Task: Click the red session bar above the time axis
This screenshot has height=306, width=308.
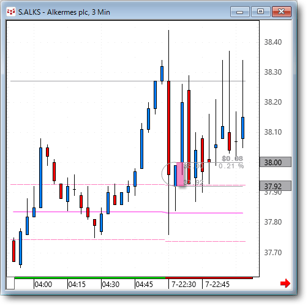Action: tap(209, 278)
